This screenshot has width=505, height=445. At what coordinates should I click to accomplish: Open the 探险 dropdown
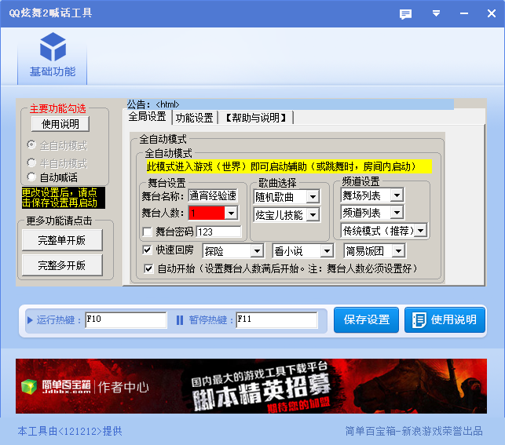point(257,250)
